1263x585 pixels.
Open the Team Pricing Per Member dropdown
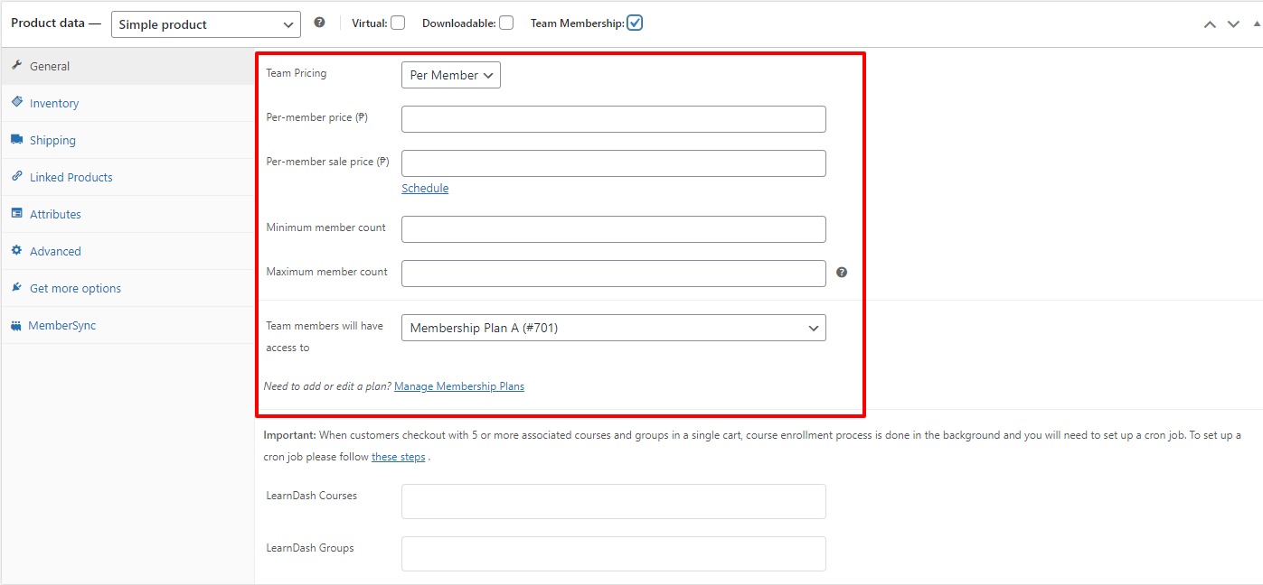[x=450, y=75]
